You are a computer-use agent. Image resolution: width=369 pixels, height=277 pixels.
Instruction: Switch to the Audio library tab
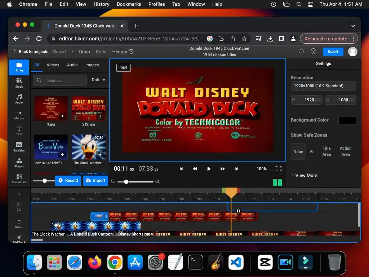tap(72, 65)
